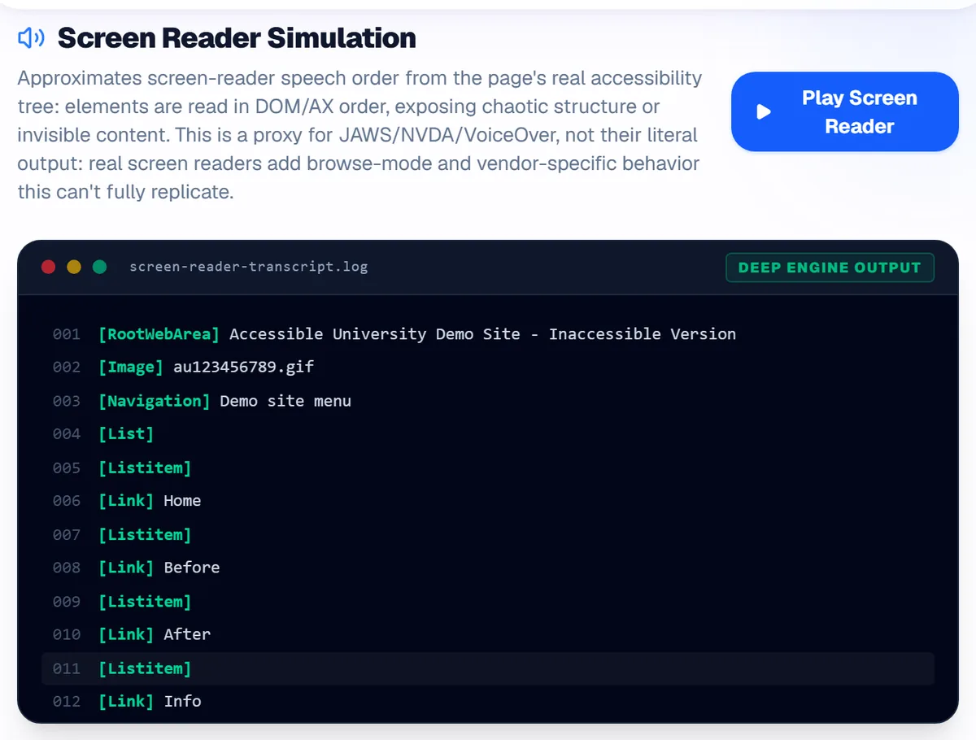Screen dimensions: 976x740
Task: Click the description paragraph starting with Approximates
Action: click(359, 135)
